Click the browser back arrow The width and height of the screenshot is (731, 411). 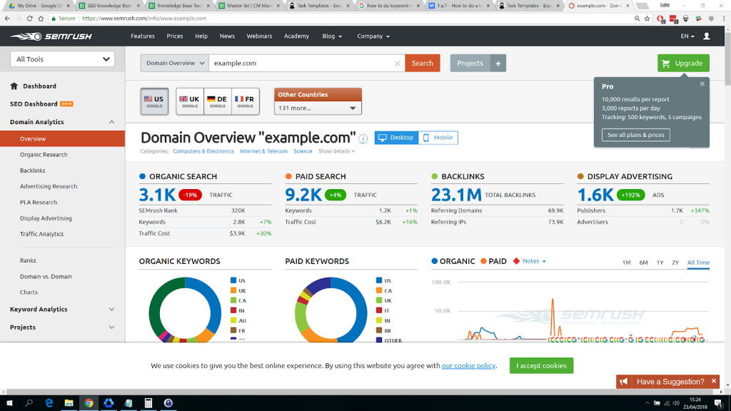click(x=7, y=19)
